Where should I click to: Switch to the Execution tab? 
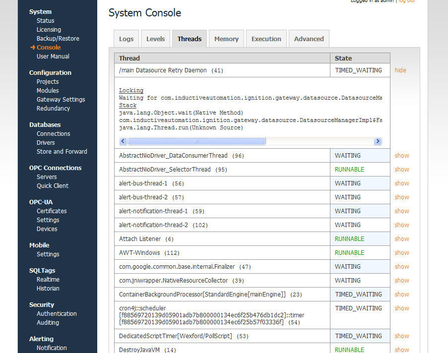point(266,39)
